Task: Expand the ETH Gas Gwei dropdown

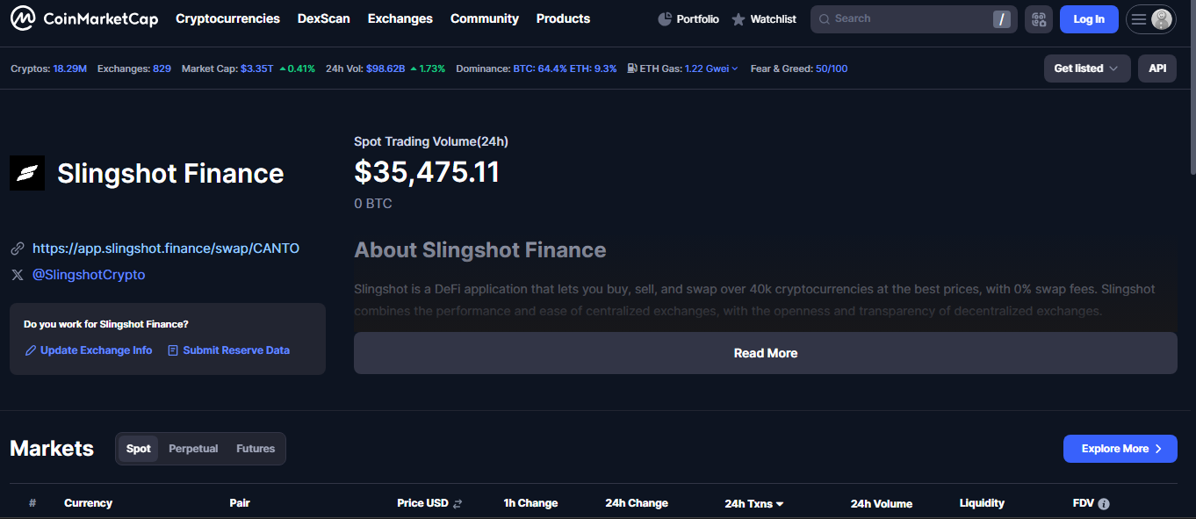Action: (711, 68)
